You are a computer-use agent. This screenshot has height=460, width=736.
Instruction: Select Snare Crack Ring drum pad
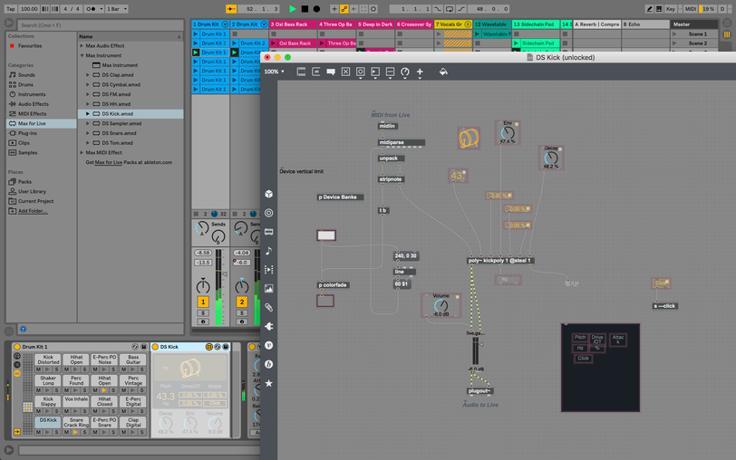coord(76,423)
